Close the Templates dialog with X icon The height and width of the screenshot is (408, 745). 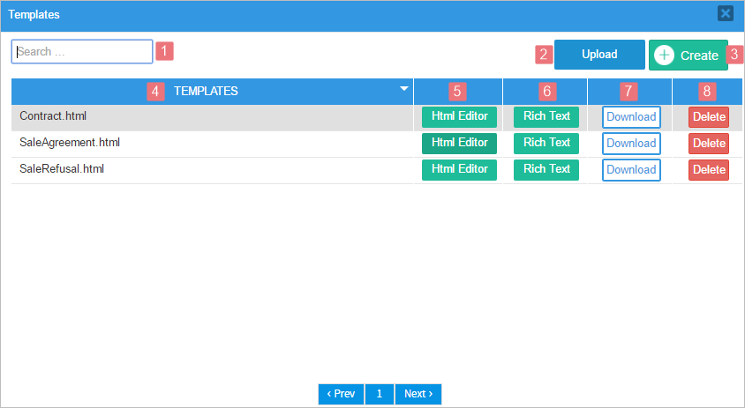pos(725,13)
